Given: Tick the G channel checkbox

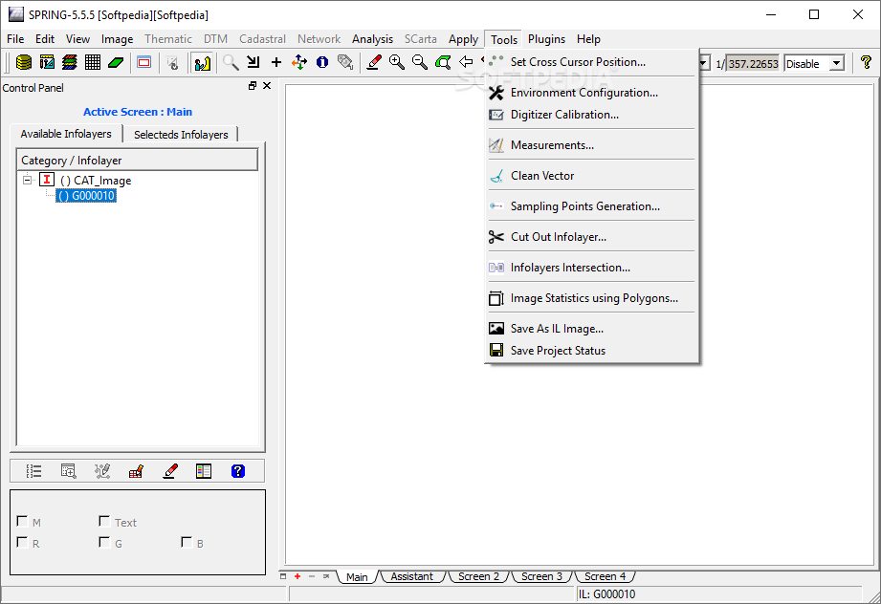Looking at the screenshot, I should [104, 542].
